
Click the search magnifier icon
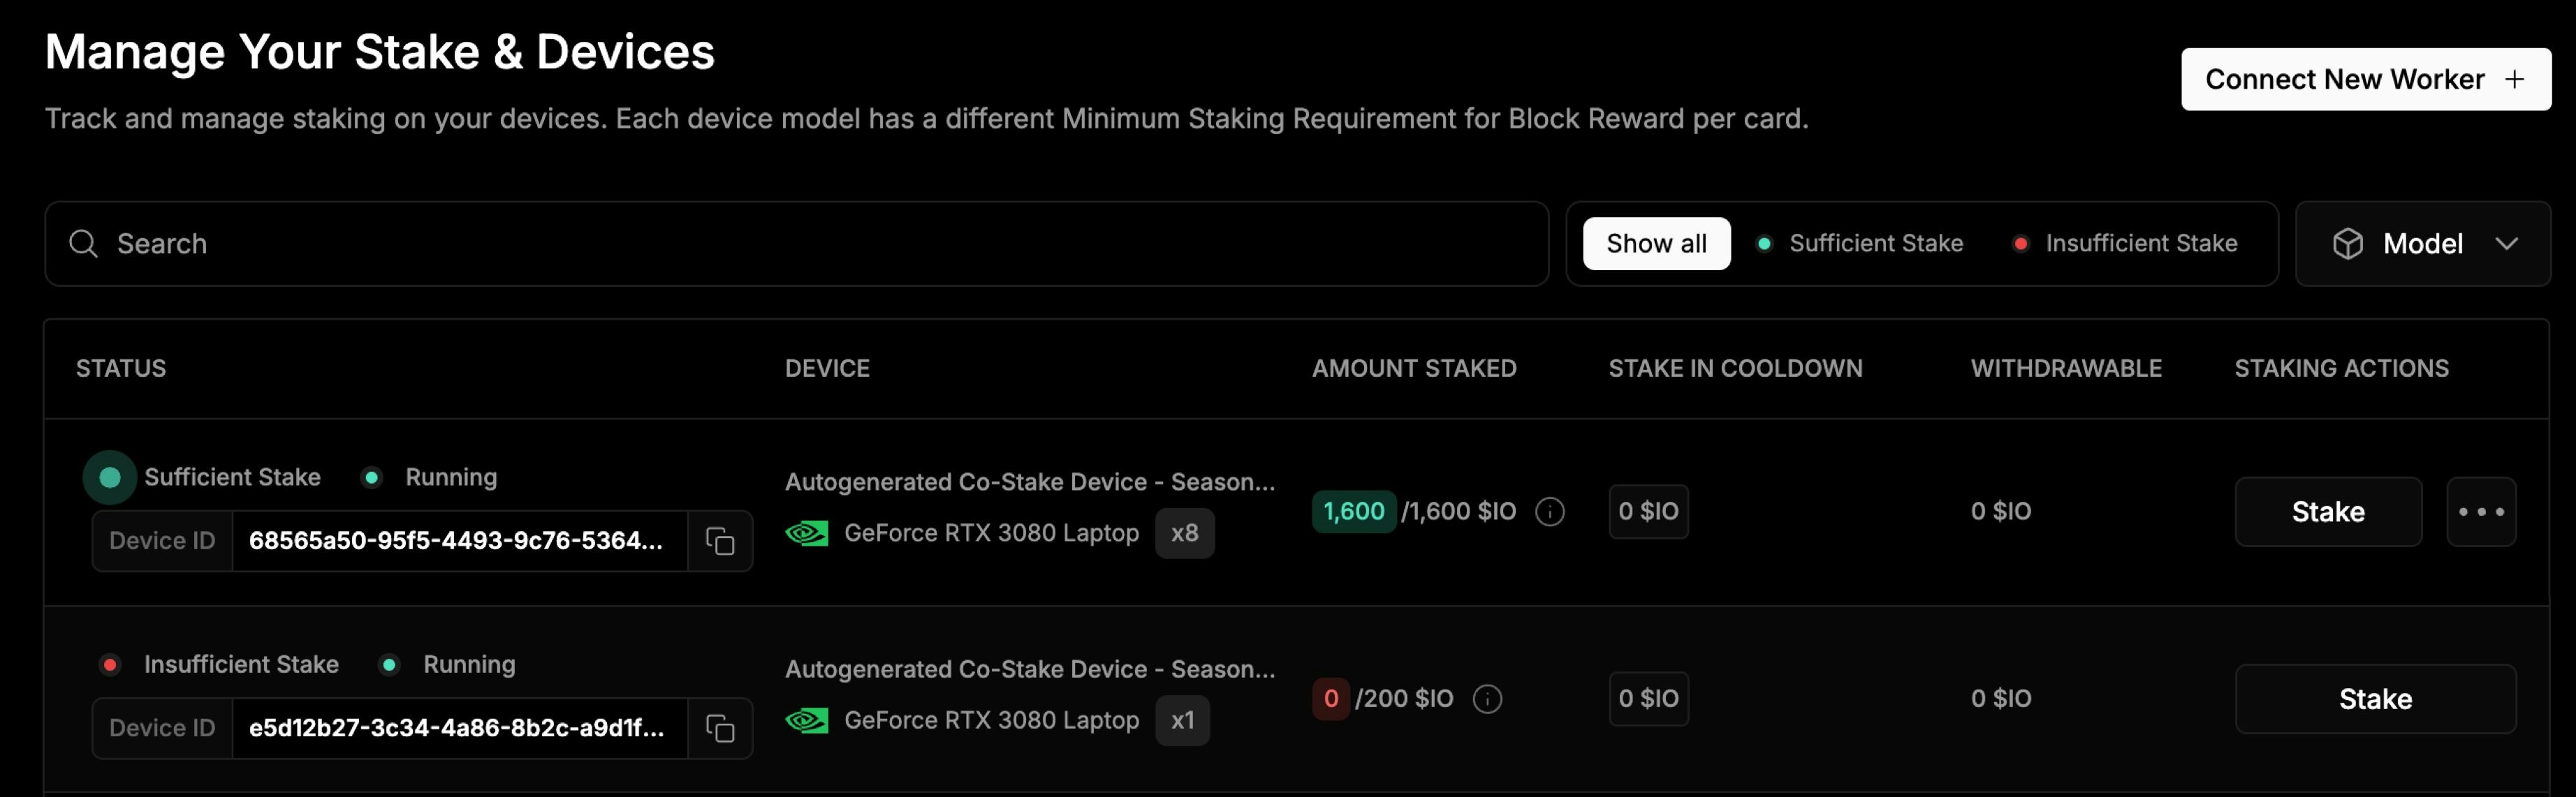84,244
